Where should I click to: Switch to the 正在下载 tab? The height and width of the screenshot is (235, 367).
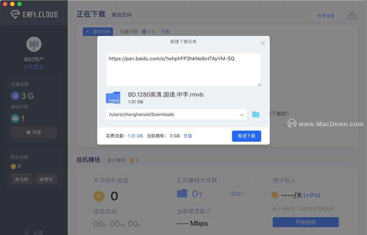(x=91, y=14)
